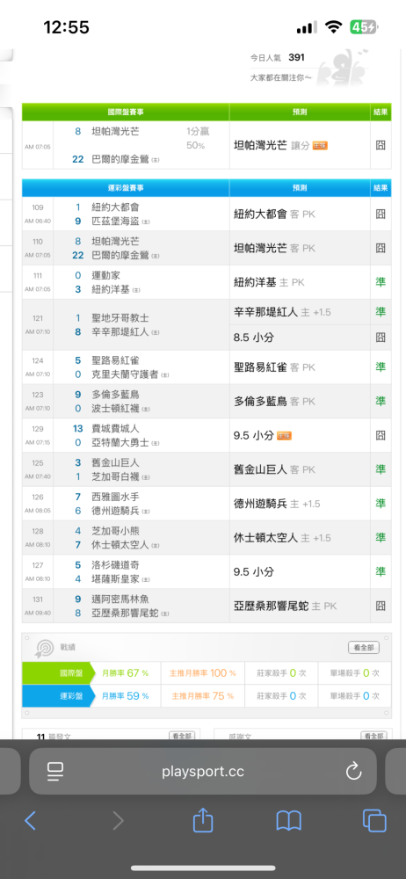Click 準 result for game 111

(381, 282)
